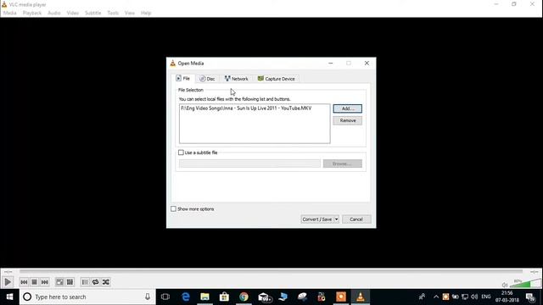Image resolution: width=543 pixels, height=305 pixels.
Task: Adjust the VLC volume slider
Action: (x=525, y=283)
